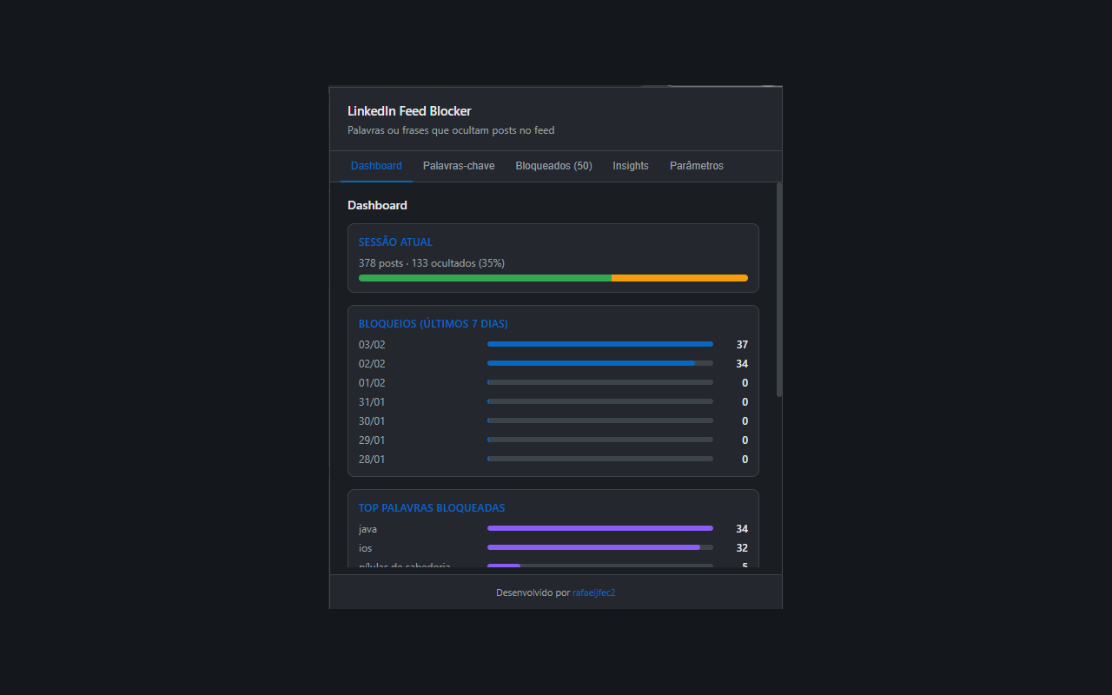Open the Parâmetros tab
The height and width of the screenshot is (695, 1112).
[697, 166]
